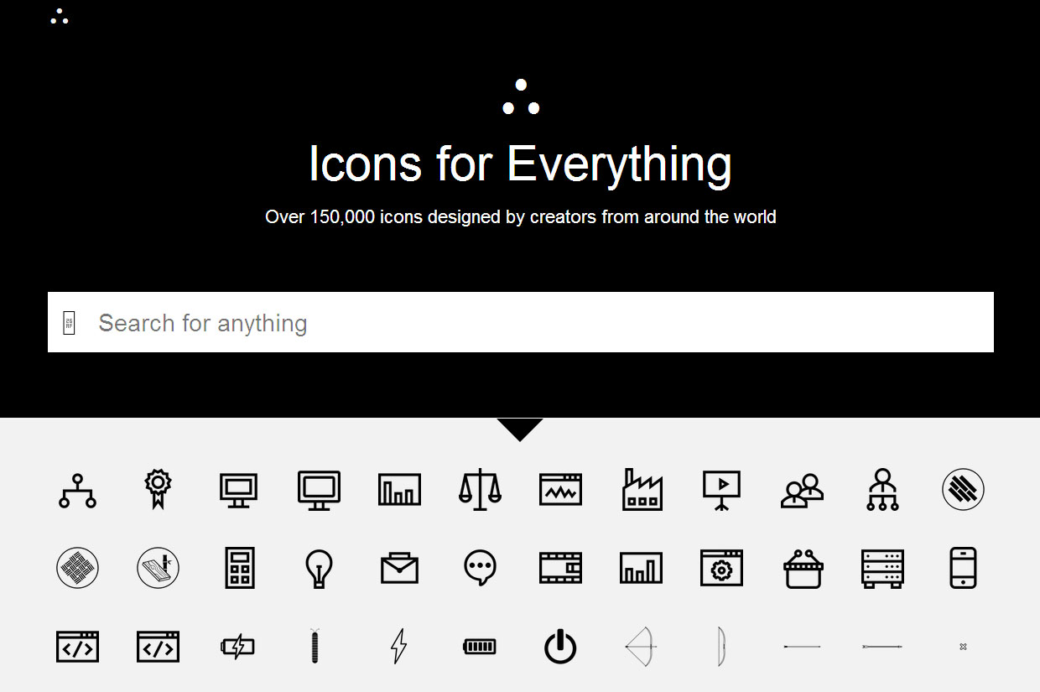Click the Icons for Everything heading

pyautogui.click(x=520, y=164)
